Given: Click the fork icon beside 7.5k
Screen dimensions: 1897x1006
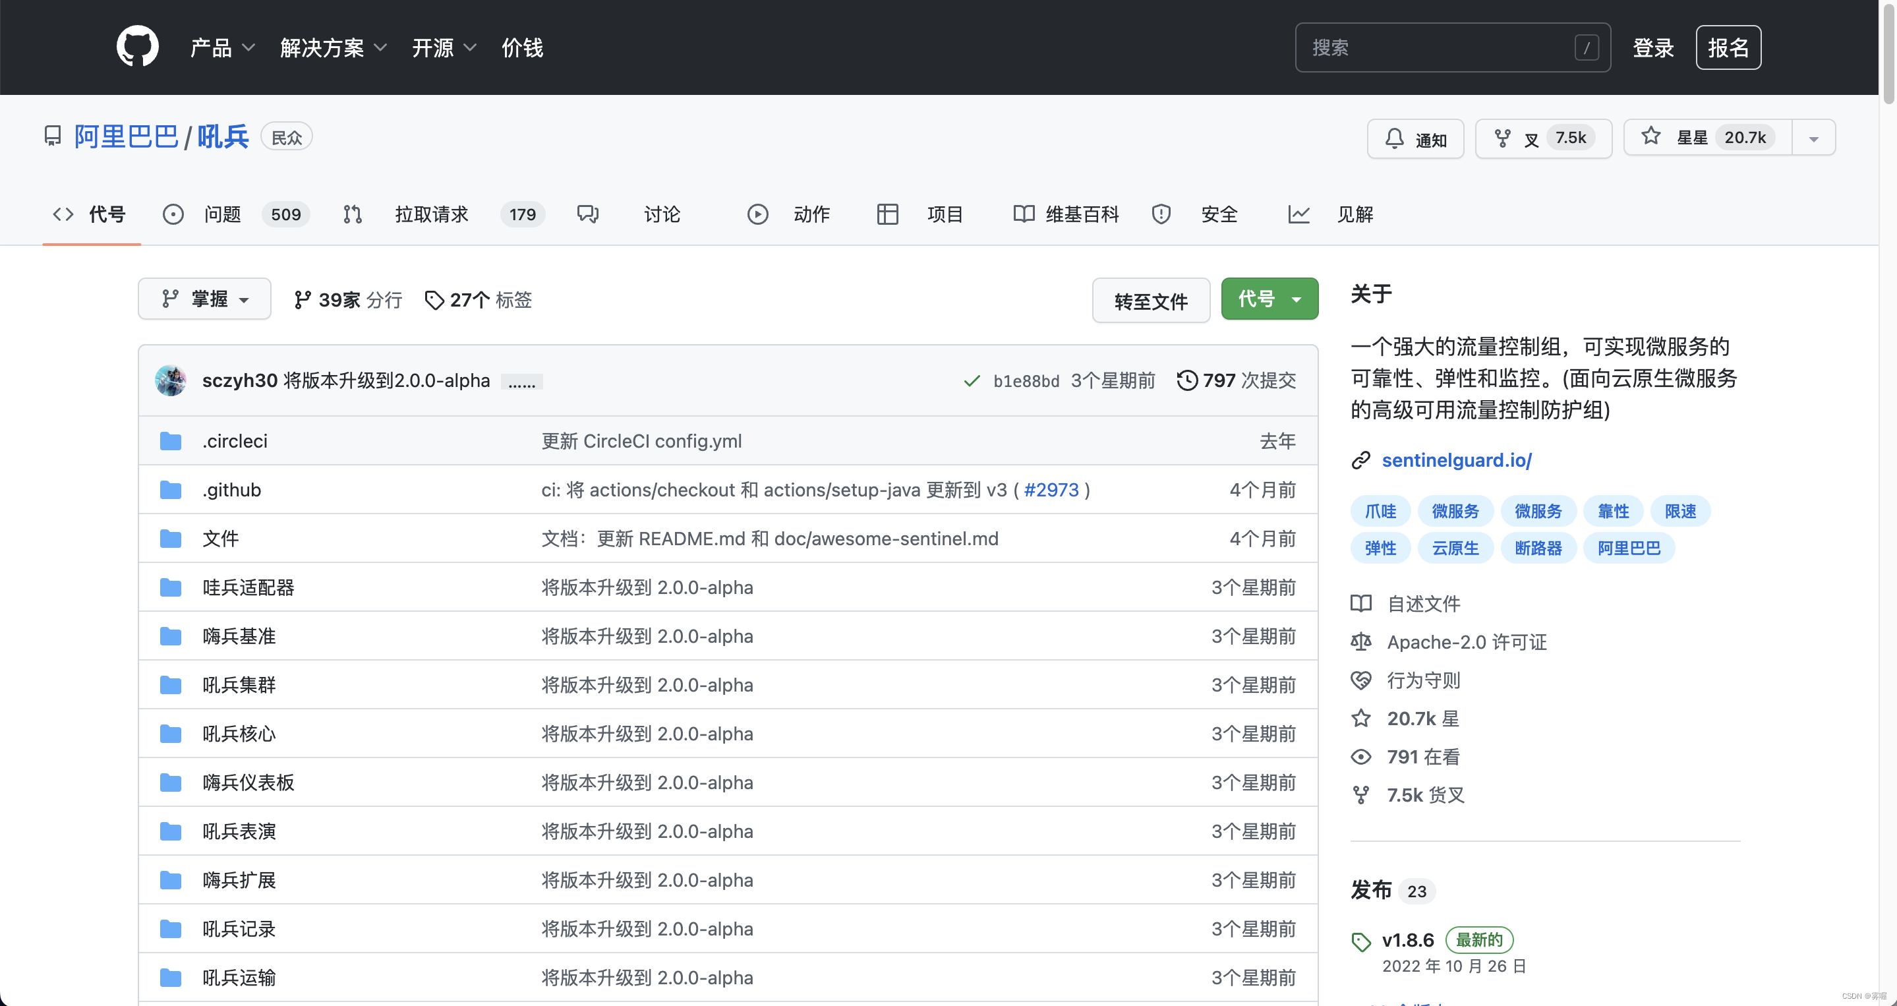Looking at the screenshot, I should tap(1502, 138).
